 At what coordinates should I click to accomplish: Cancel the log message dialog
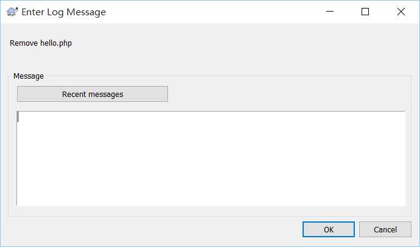385,229
